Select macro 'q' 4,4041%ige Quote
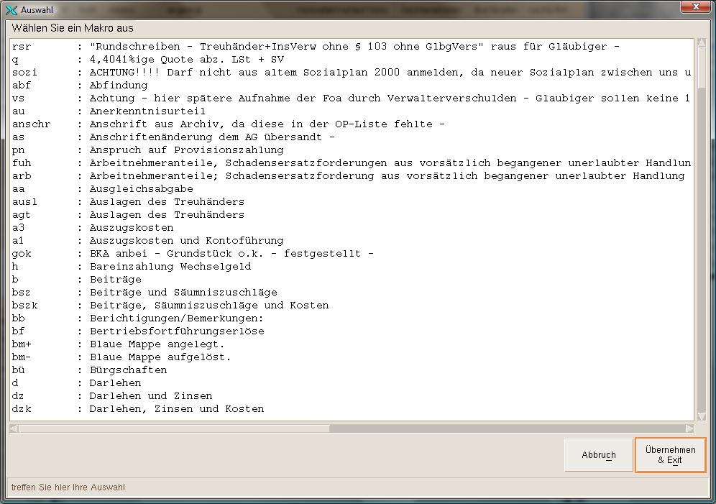716x504 pixels. pos(352,60)
